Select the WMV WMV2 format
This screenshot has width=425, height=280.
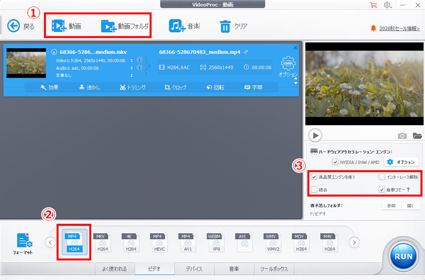pos(272,242)
